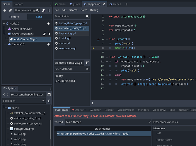Screen dimensions: 196x146
Task: Go back in FileSystem history
Action: (x=4, y=95)
